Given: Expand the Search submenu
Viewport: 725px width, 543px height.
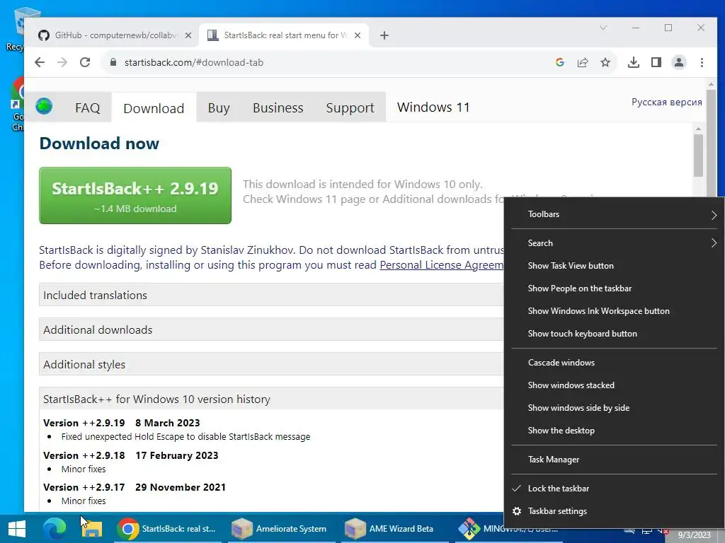Looking at the screenshot, I should click(x=614, y=243).
